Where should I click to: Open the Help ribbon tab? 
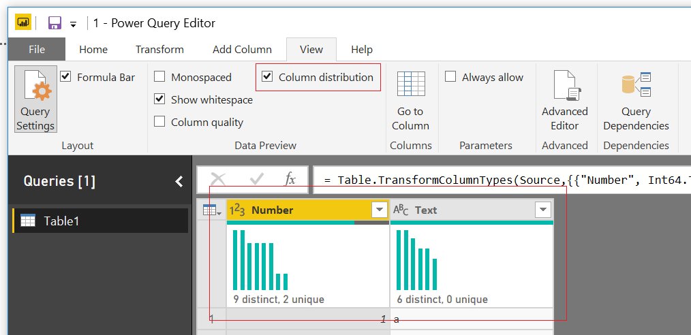click(x=362, y=50)
